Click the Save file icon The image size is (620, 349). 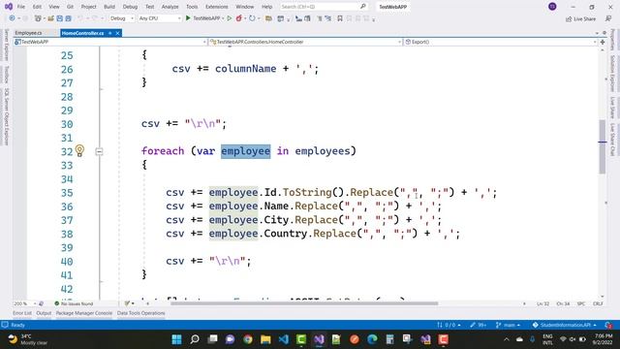click(x=60, y=18)
